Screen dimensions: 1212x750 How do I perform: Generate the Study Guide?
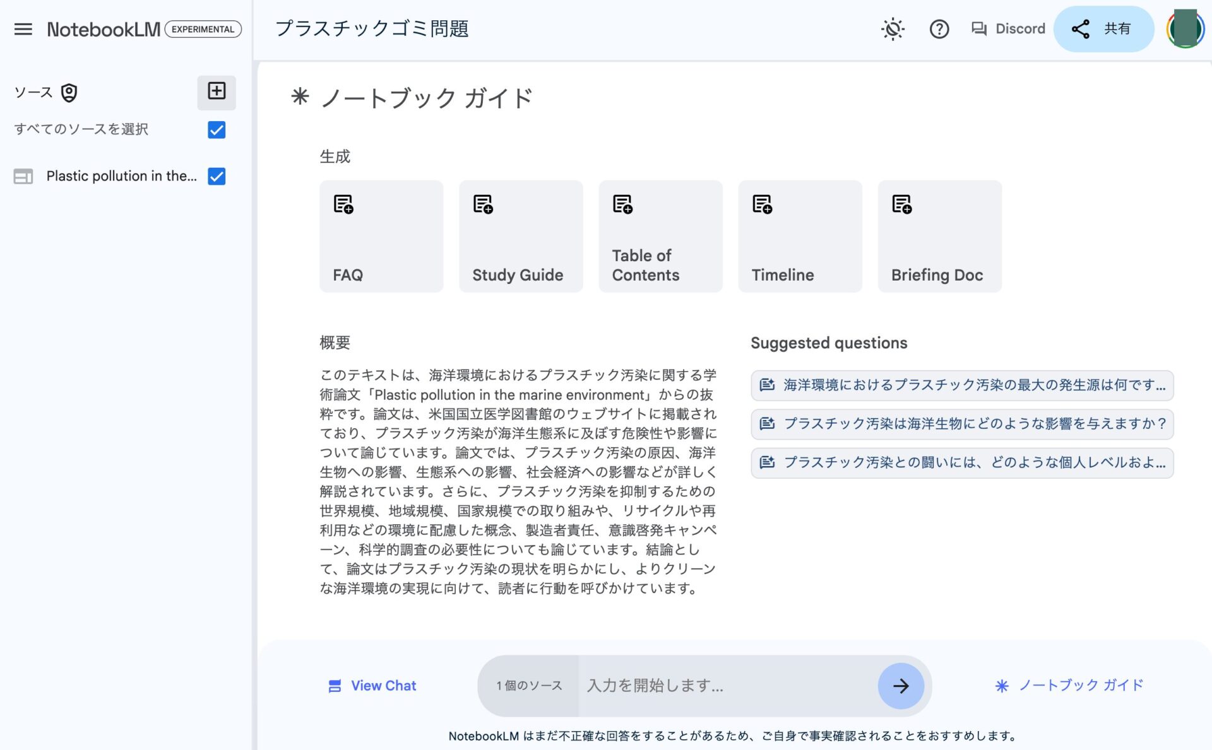tap(521, 237)
